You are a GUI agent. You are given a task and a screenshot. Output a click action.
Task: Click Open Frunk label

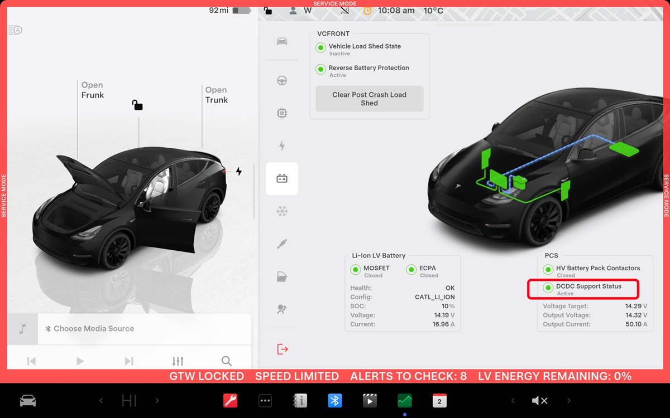tap(93, 90)
